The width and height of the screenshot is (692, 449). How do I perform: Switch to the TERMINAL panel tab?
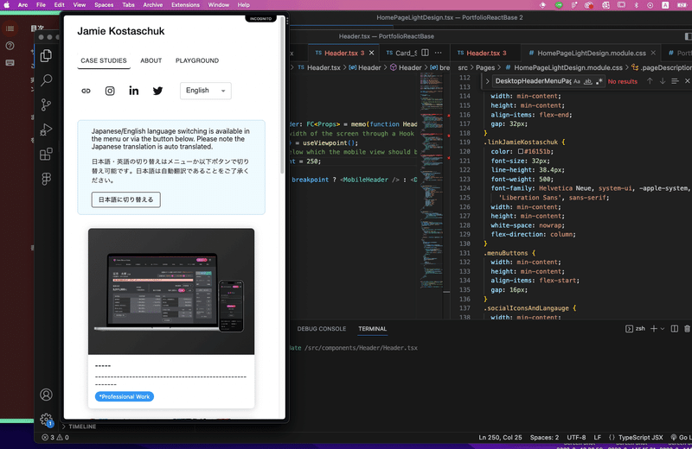373,329
